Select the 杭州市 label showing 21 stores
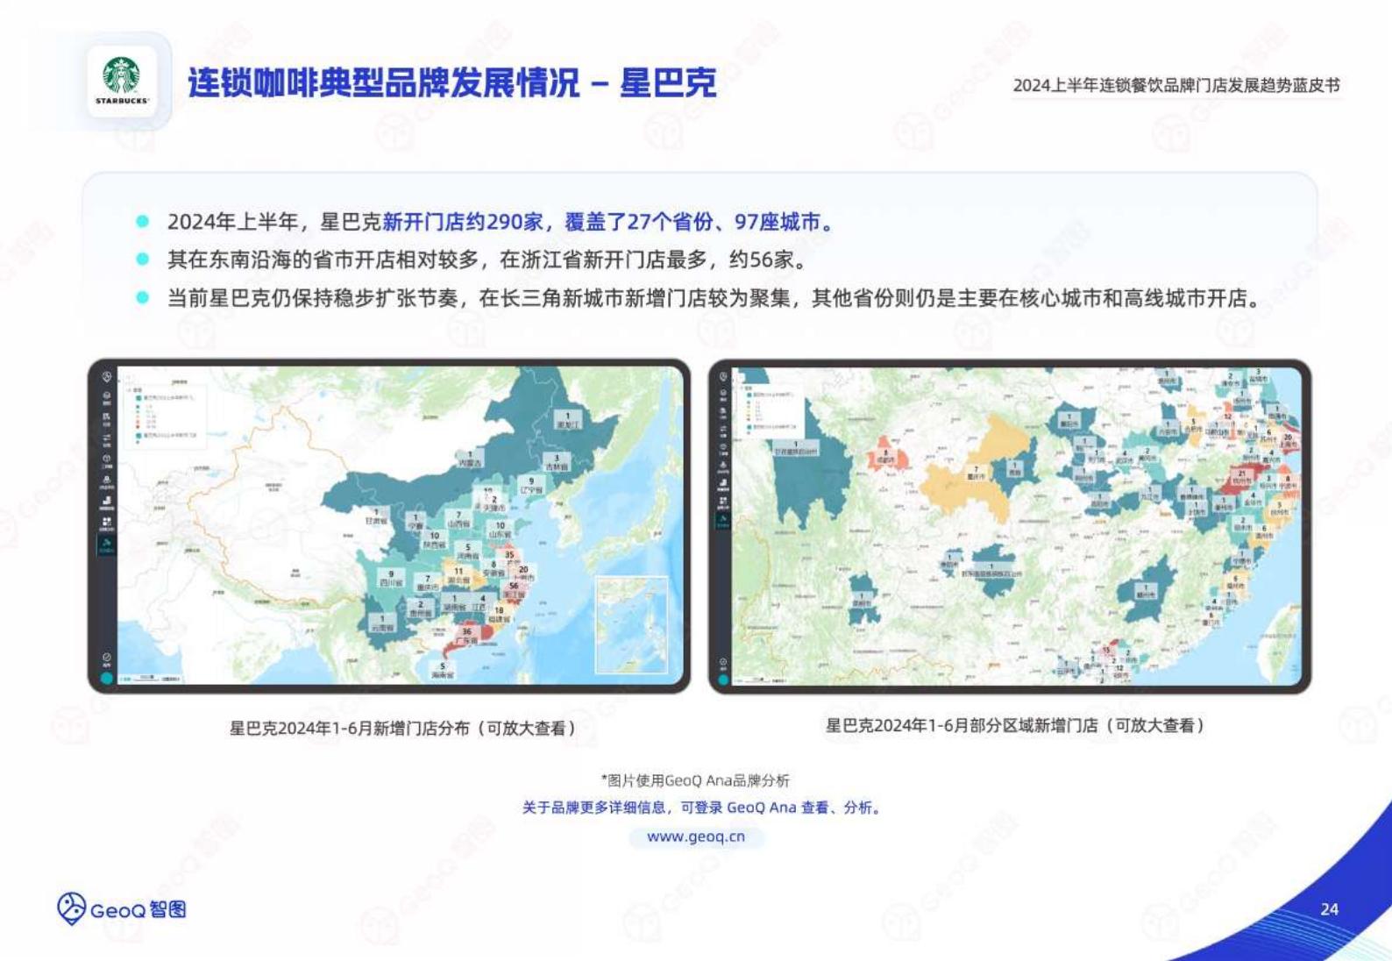This screenshot has width=1392, height=961. pos(1242,477)
